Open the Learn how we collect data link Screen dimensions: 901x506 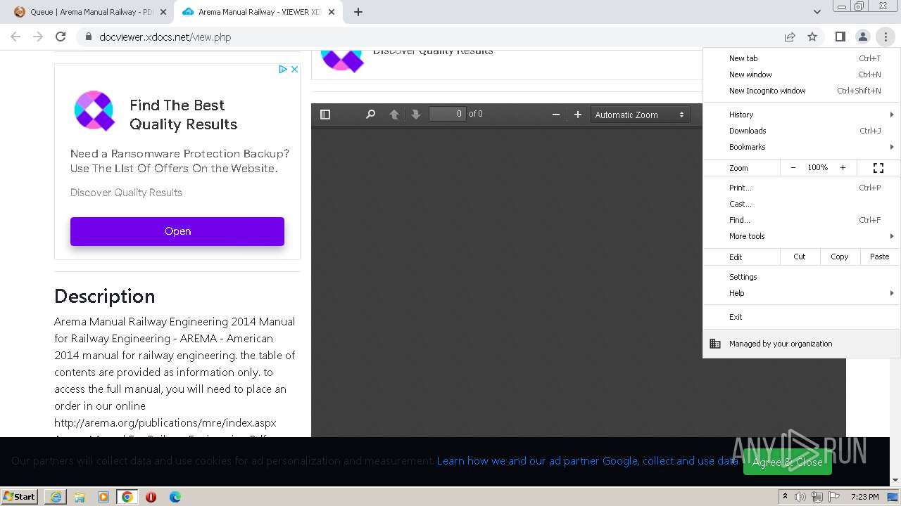pos(587,461)
